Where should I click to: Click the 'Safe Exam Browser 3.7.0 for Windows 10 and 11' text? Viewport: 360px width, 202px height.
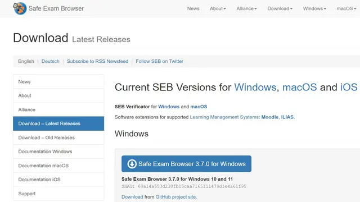(x=177, y=179)
